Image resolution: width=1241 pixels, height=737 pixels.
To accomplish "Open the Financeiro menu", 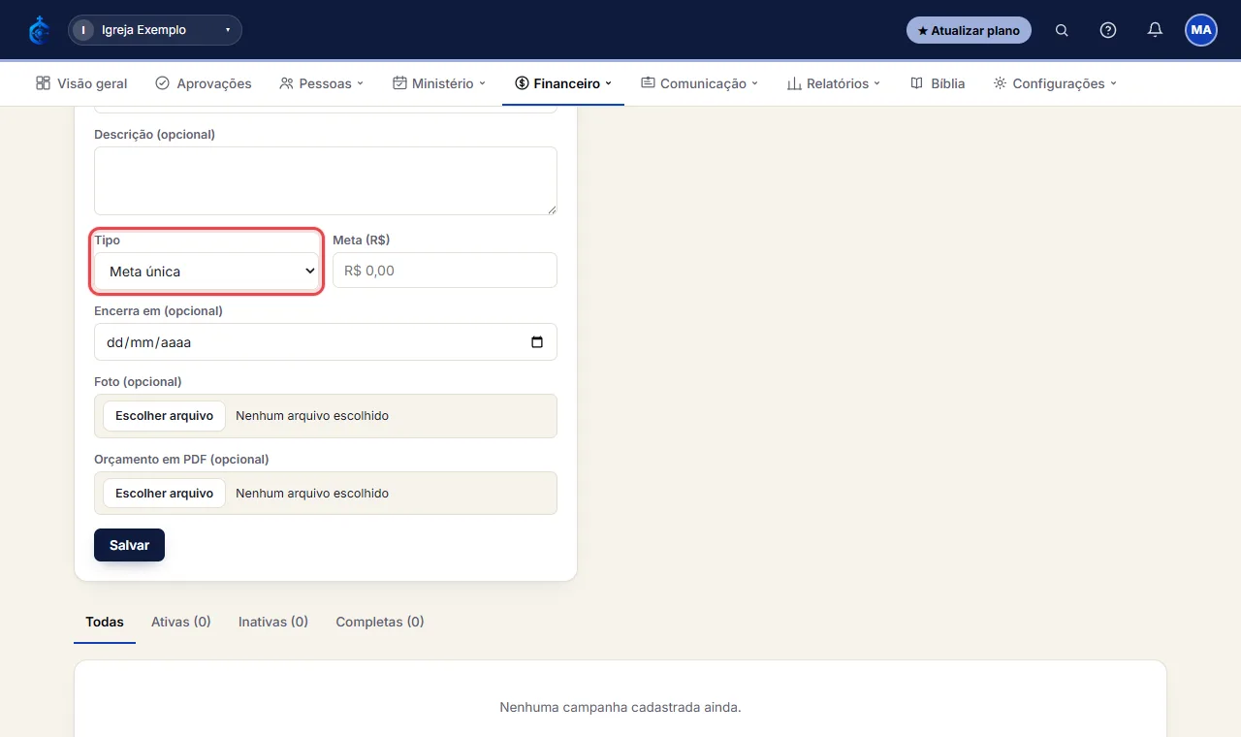I will 563,83.
